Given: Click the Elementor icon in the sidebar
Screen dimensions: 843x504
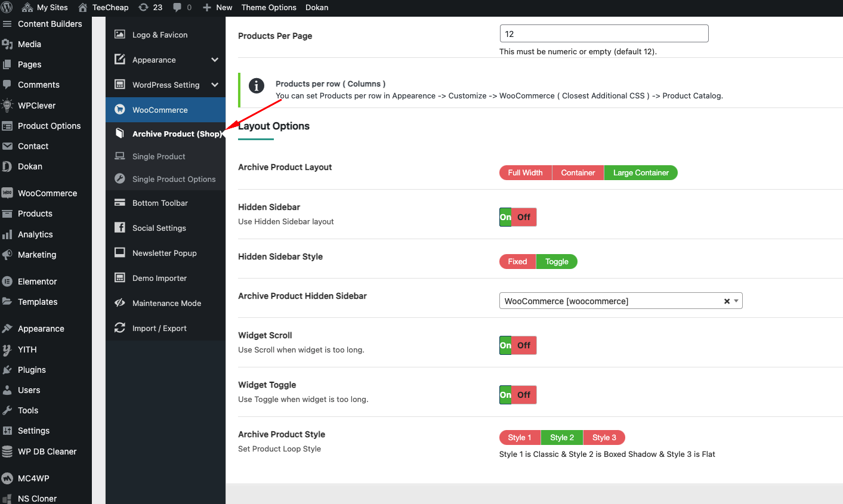Looking at the screenshot, I should pos(7,282).
